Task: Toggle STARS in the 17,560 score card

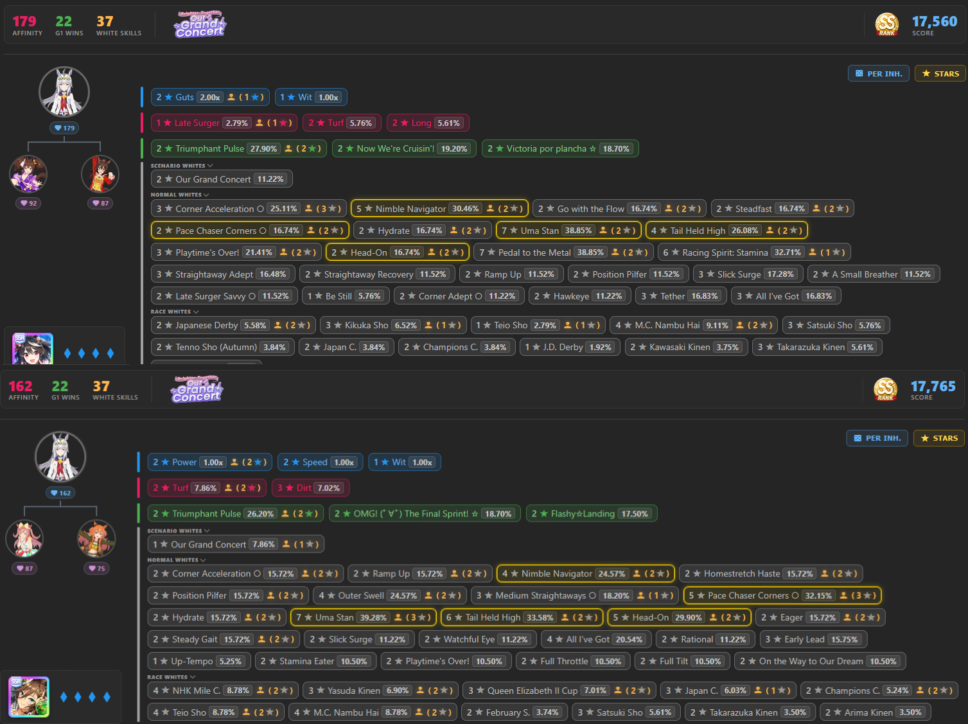Action: pos(940,74)
